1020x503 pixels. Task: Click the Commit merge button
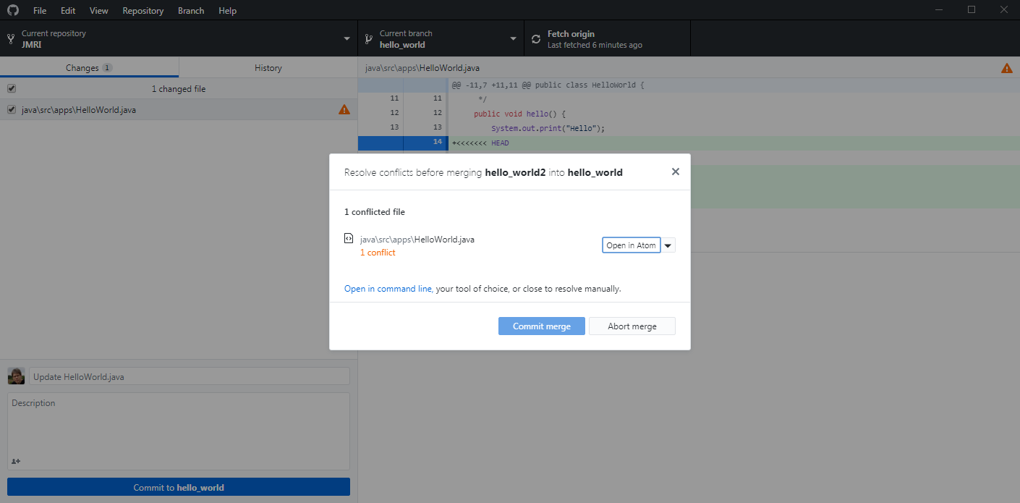point(541,326)
